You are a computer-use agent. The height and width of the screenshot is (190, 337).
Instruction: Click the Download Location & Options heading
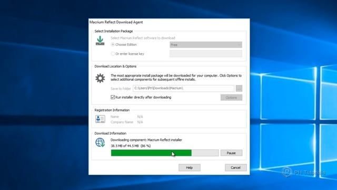115,66
